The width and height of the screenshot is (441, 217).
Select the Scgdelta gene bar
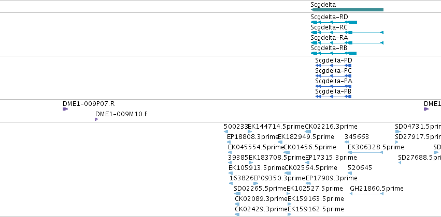347,10
